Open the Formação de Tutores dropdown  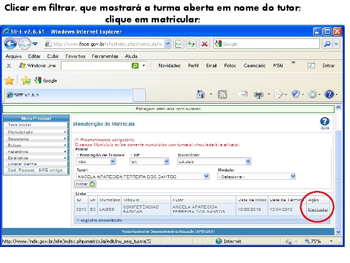click(x=96, y=162)
